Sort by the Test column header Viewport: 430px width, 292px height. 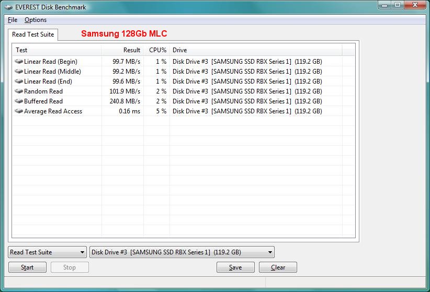tap(57, 50)
